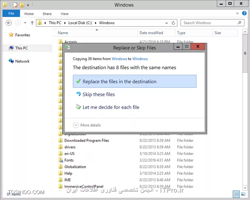This screenshot has width=250, height=200.
Task: Go up one folder level
Action: (32, 23)
